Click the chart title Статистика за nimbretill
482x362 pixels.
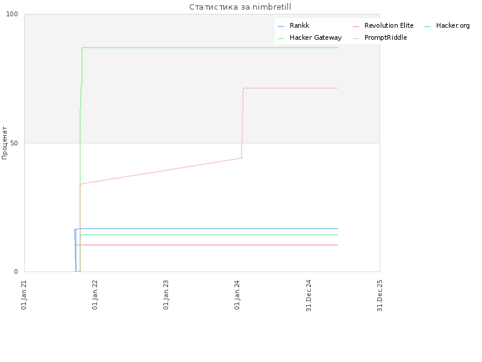click(x=240, y=7)
